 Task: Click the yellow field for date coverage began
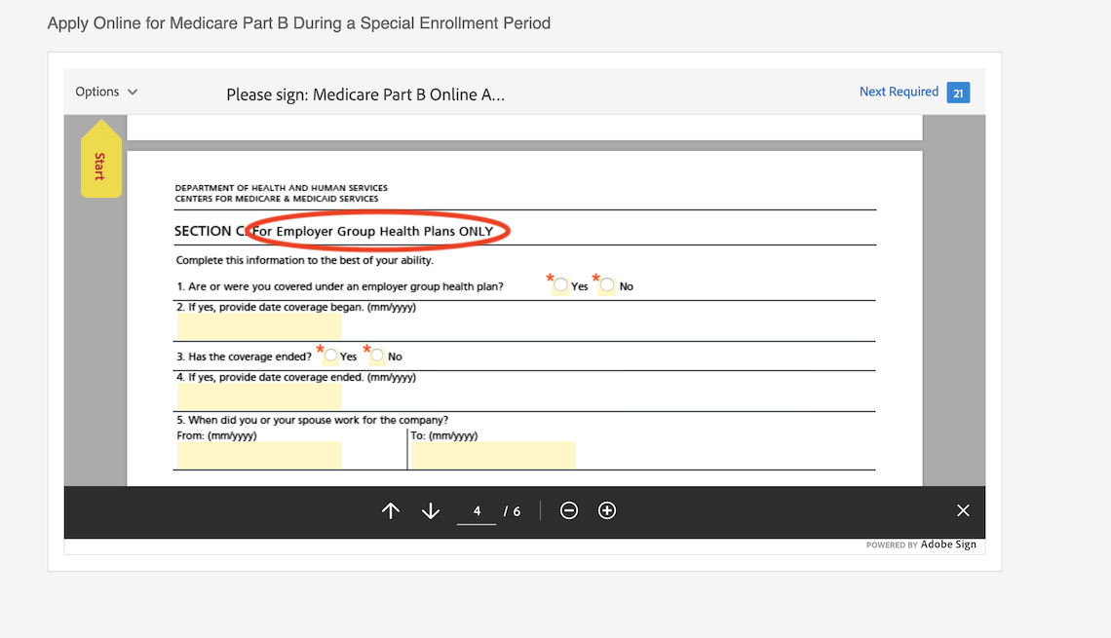tap(257, 328)
